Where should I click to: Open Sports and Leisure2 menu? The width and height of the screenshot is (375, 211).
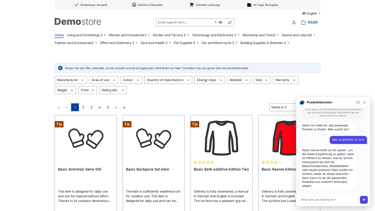pos(298,35)
